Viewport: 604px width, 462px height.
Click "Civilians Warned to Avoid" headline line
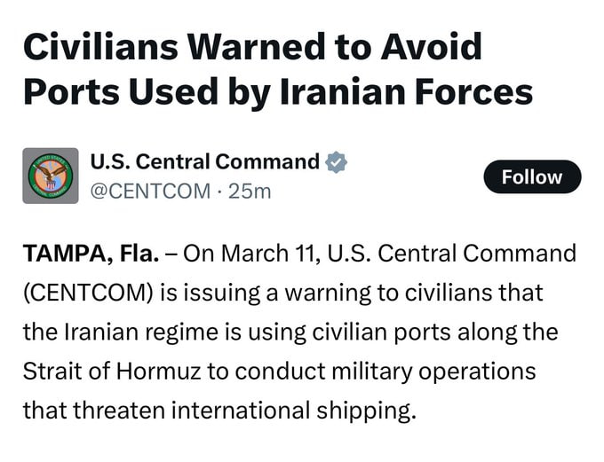click(251, 47)
